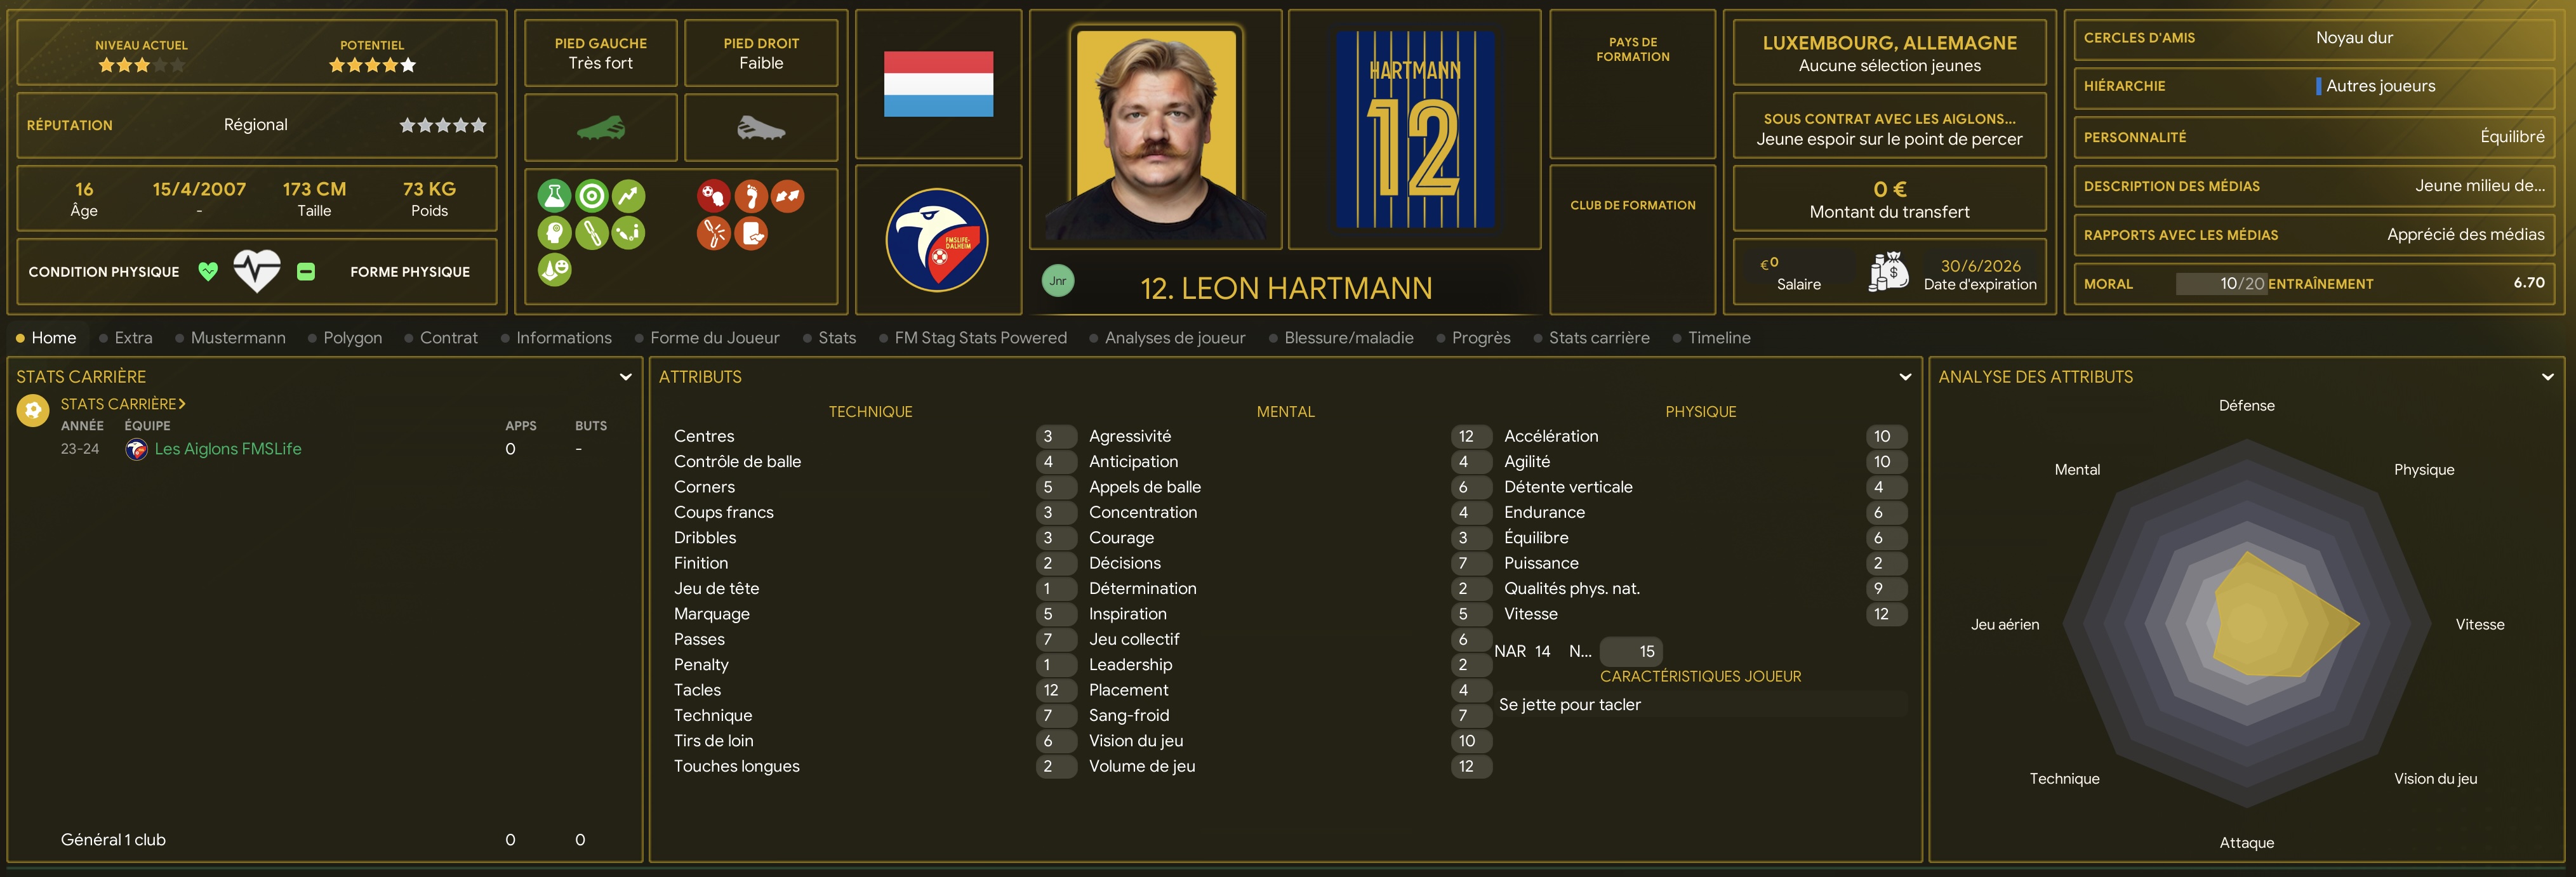Click the orange footprint weakness icon
Viewport: 2576px width, 877px height.
[x=751, y=196]
